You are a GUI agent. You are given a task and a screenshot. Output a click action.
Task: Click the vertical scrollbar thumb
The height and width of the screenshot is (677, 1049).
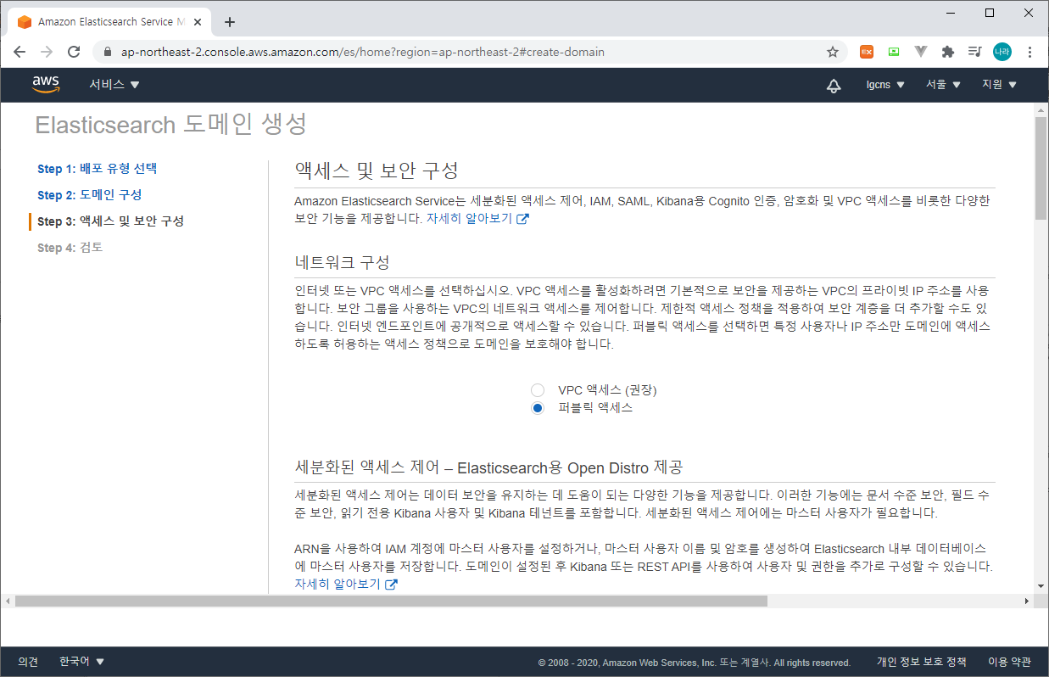(1041, 168)
